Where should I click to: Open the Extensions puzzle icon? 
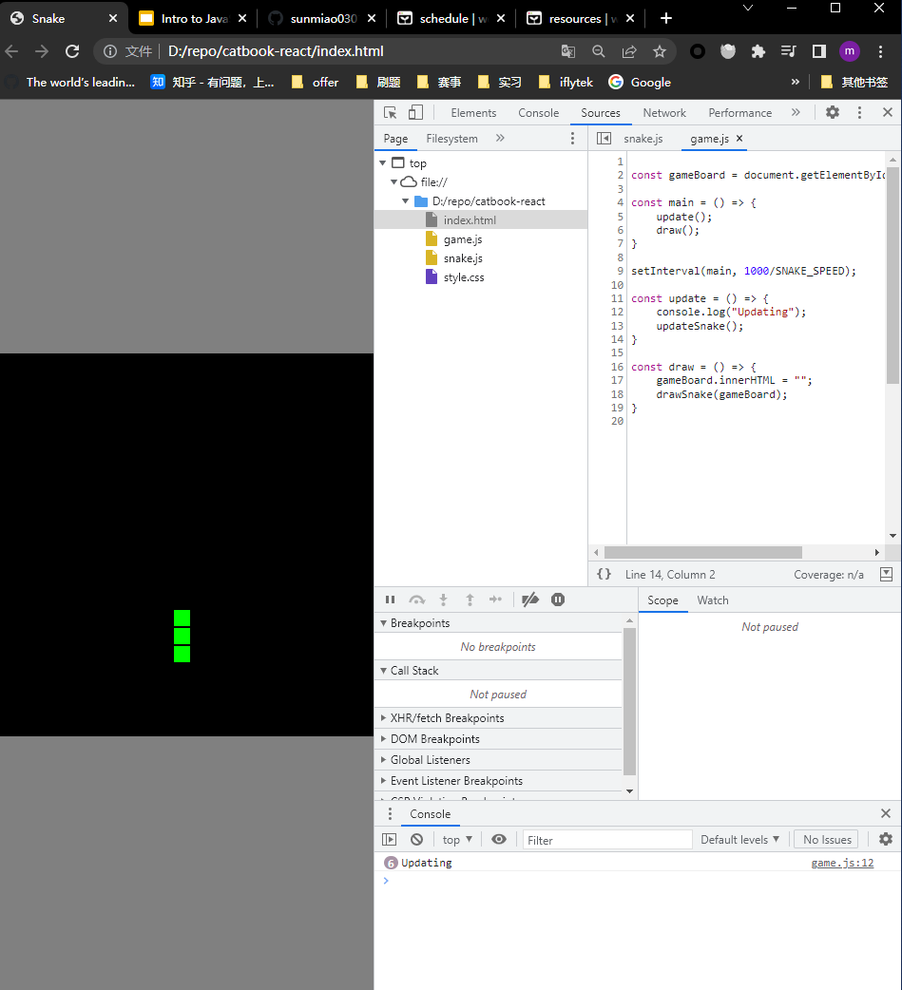tap(758, 51)
